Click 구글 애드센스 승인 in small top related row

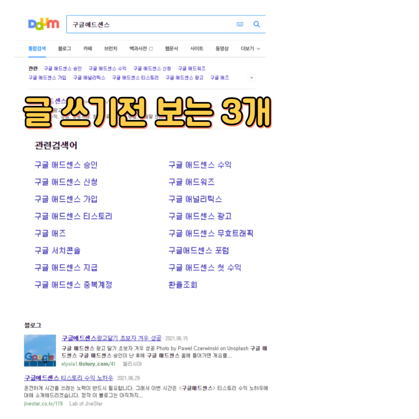[x=62, y=69]
